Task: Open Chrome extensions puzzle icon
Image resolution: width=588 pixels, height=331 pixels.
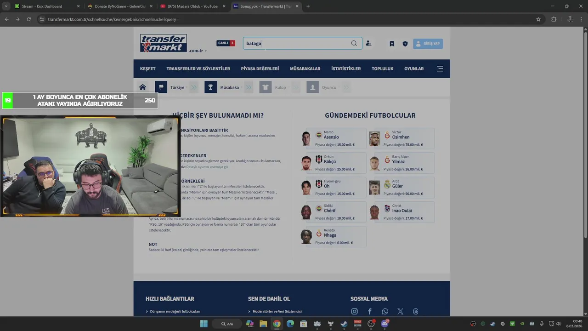Action: (x=554, y=19)
